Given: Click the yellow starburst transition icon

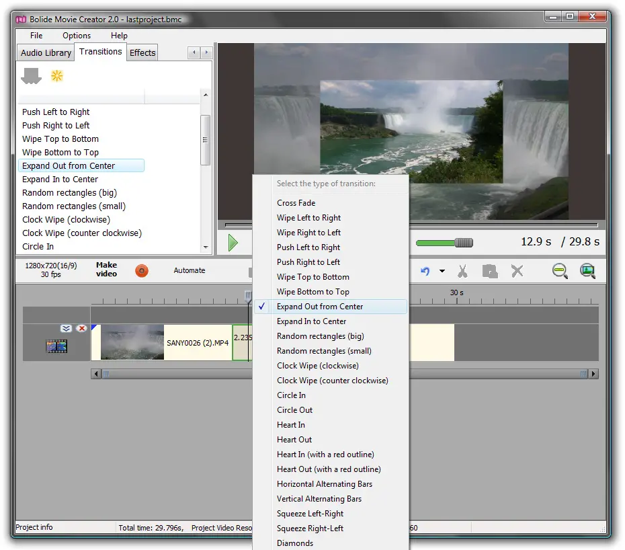Looking at the screenshot, I should (57, 76).
